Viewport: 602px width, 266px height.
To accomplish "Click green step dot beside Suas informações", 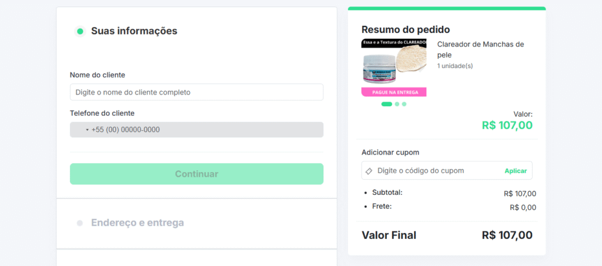I will [80, 32].
